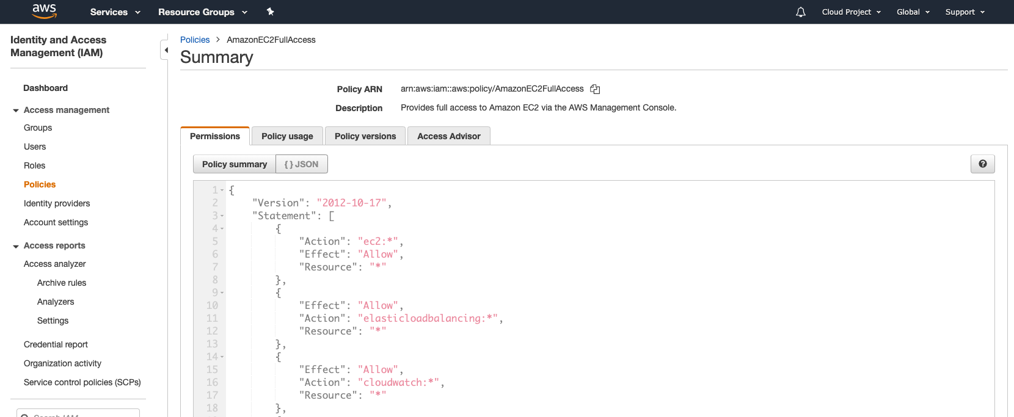Click the help question mark button
1014x417 pixels.
pos(982,164)
